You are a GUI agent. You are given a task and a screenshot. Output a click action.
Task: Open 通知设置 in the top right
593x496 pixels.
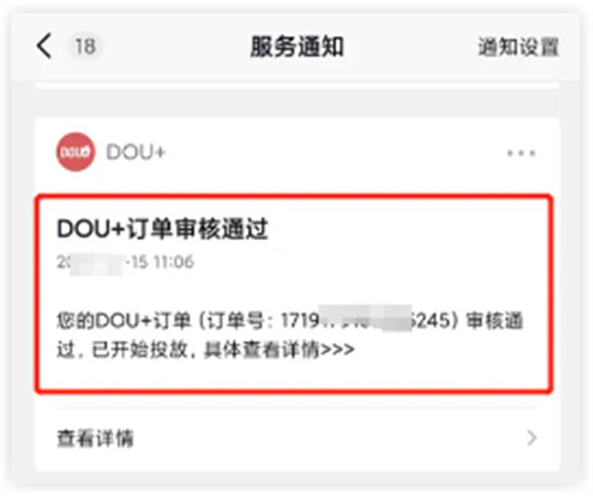coord(518,46)
